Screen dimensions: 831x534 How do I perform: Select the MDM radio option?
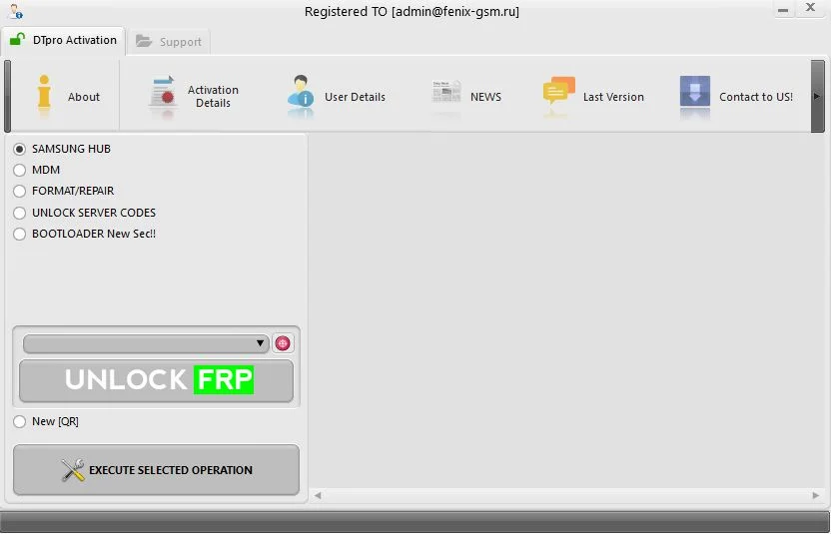tap(20, 170)
